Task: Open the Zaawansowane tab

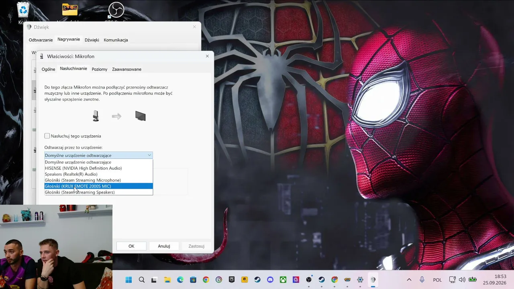Action: tap(126, 69)
